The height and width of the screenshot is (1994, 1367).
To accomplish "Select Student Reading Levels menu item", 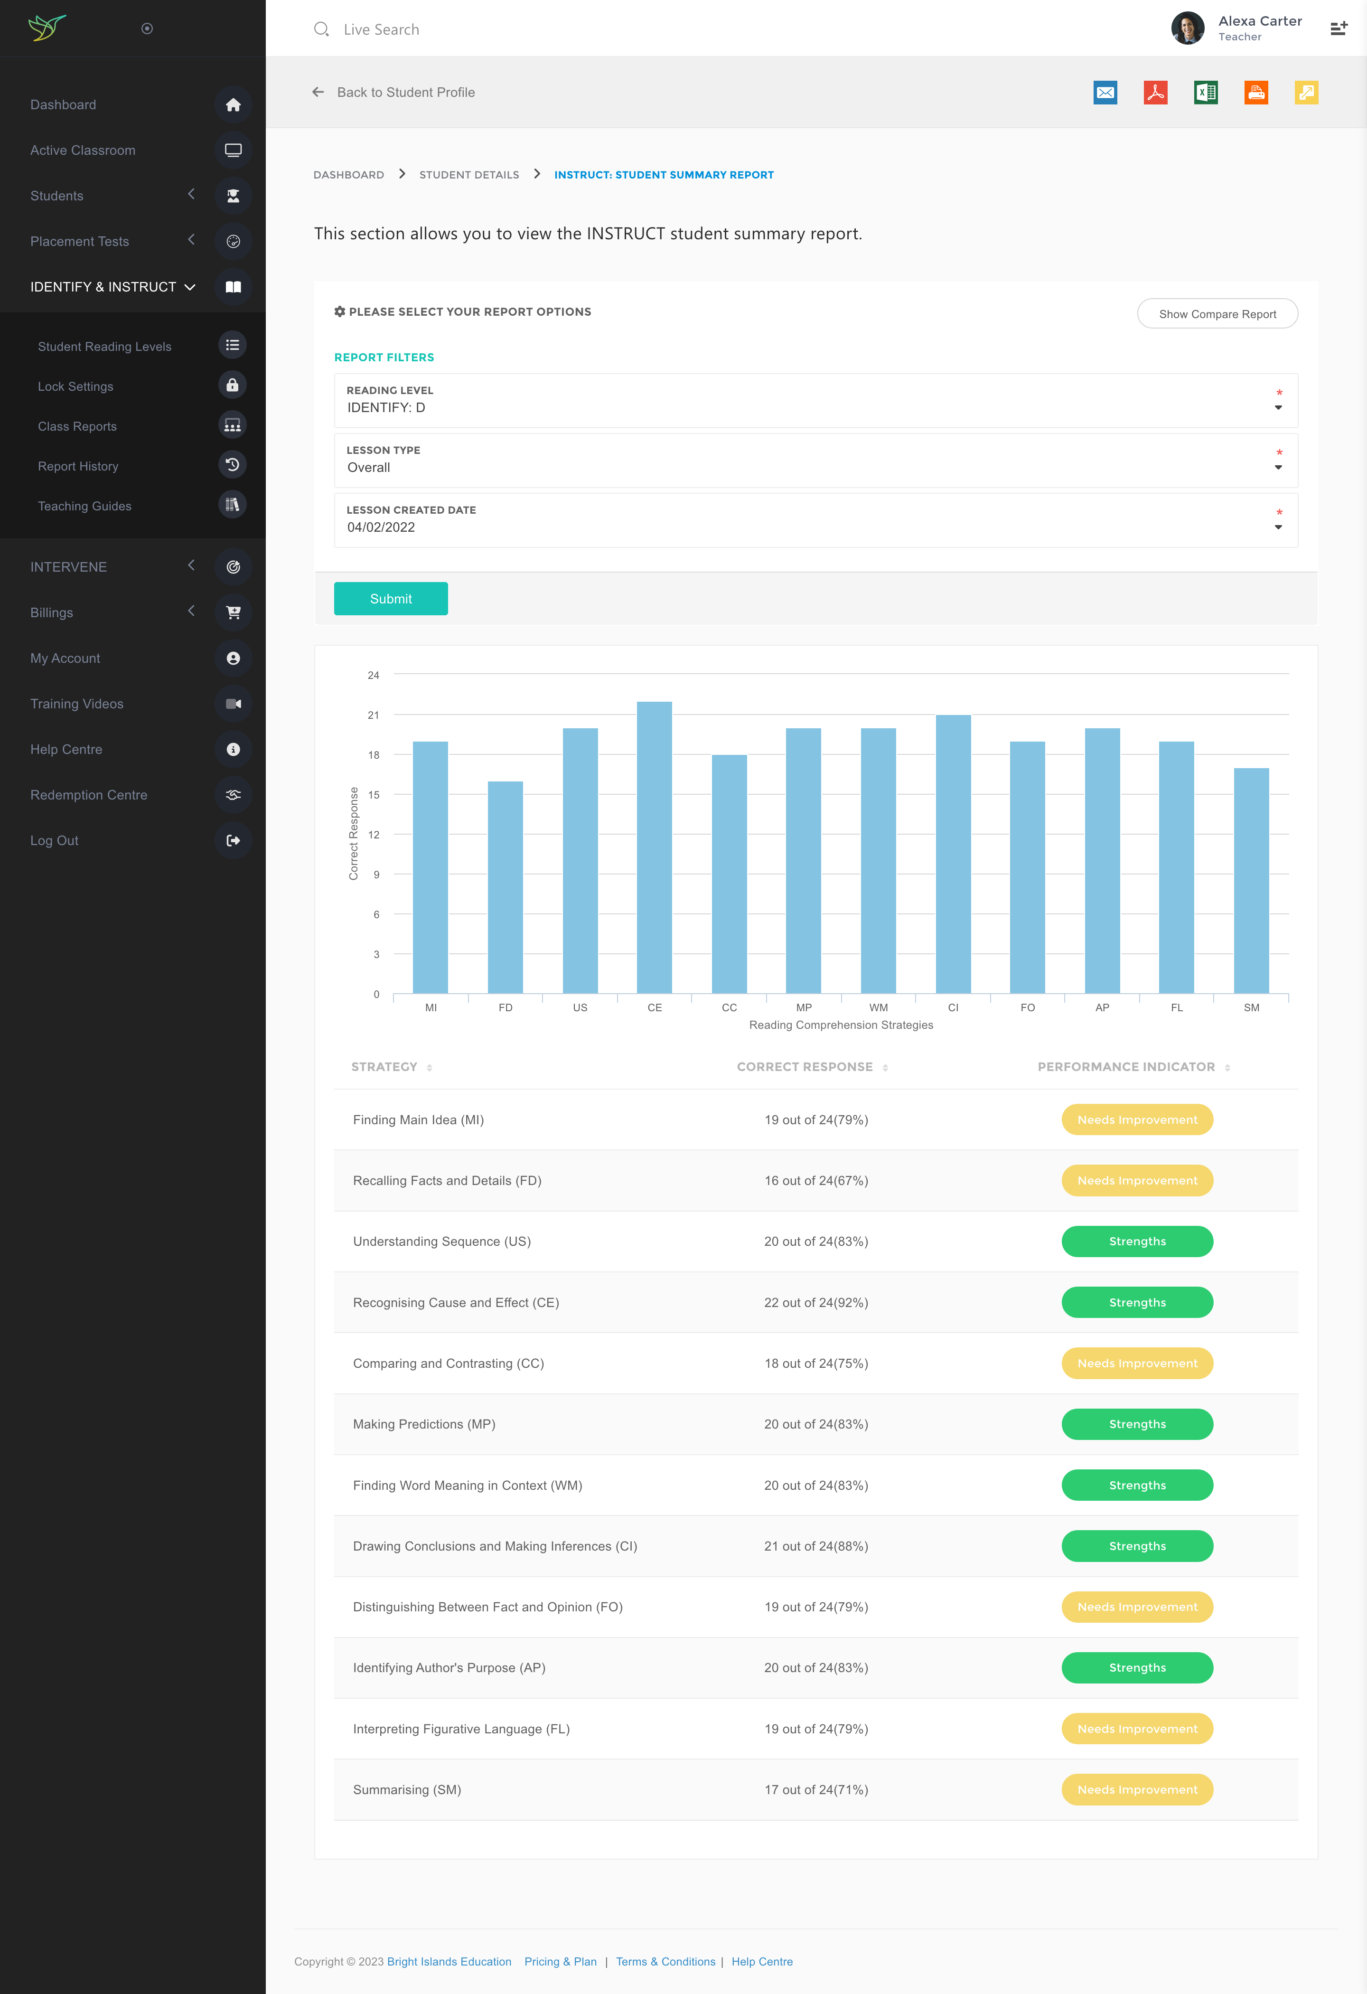I will click(x=104, y=347).
